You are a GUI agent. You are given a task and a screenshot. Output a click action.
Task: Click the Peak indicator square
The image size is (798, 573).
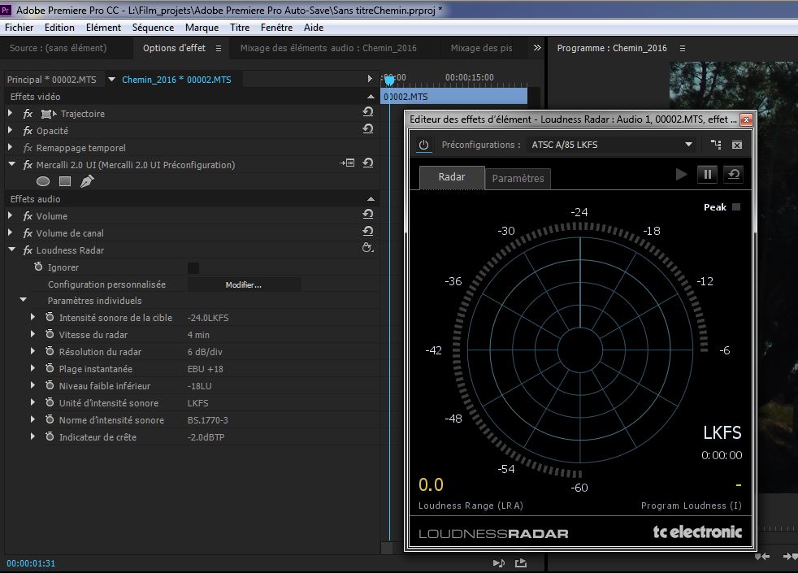coord(736,207)
